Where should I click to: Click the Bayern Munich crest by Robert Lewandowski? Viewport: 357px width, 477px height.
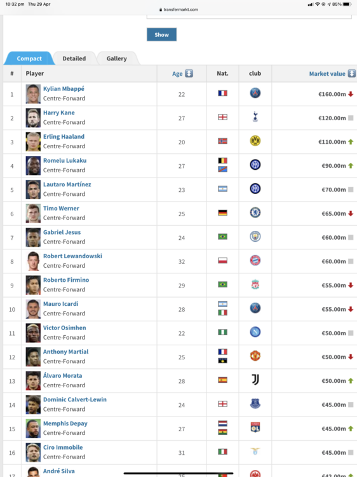pos(255,260)
